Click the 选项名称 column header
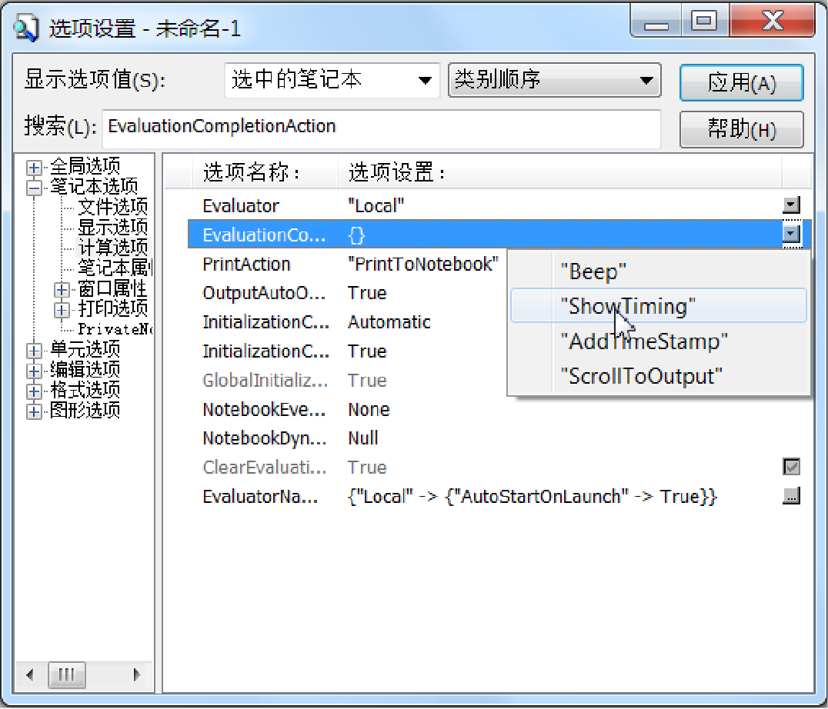This screenshot has height=709, width=828. pos(265,172)
